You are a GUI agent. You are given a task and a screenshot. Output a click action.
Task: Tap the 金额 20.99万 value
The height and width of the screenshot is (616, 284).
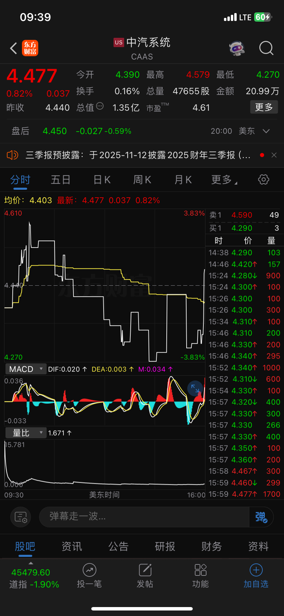coord(262,91)
